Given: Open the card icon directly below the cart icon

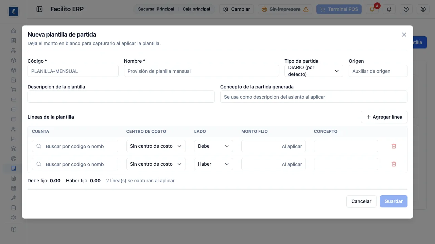Looking at the screenshot, I should click(14, 100).
